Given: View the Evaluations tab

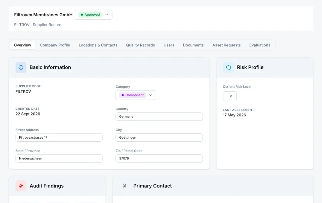Looking at the screenshot, I should tap(260, 45).
